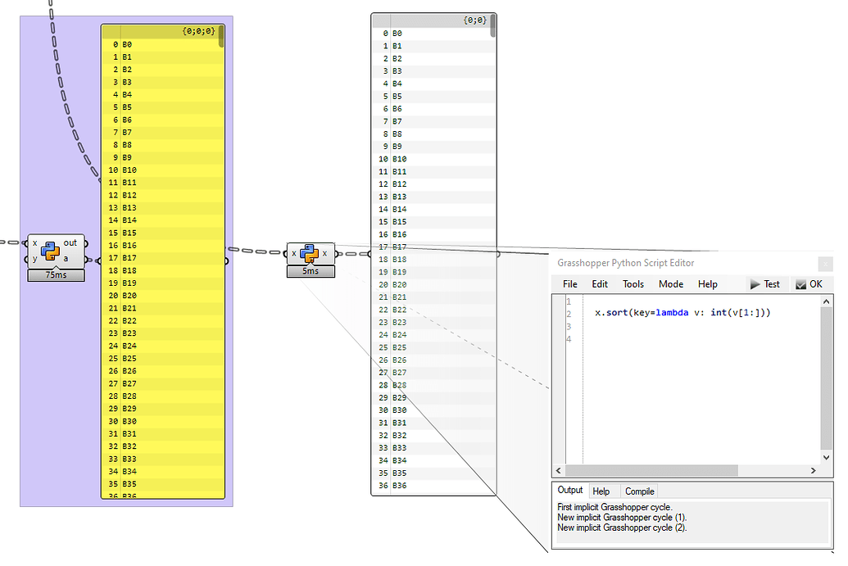Image resolution: width=848 pixels, height=566 pixels.
Task: Select the second GhPython component's Python icon
Action: tap(311, 255)
